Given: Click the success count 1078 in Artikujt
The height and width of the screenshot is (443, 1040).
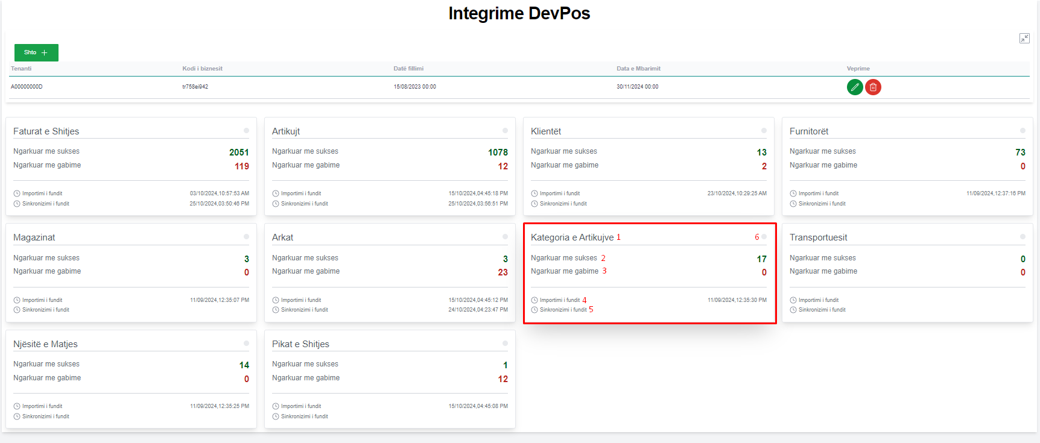Looking at the screenshot, I should [498, 152].
